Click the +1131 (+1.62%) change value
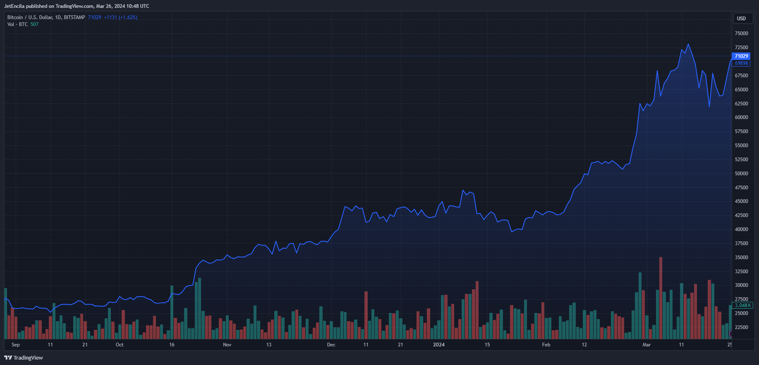 point(120,17)
